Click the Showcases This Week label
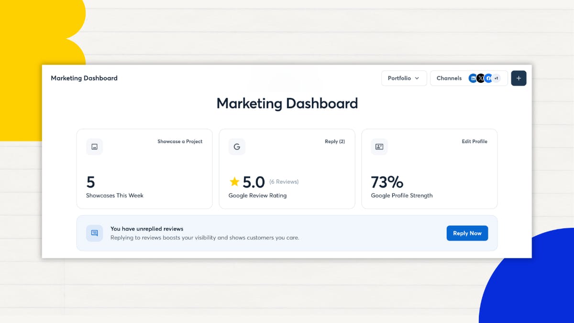Screen dimensions: 574x323 click(115, 195)
